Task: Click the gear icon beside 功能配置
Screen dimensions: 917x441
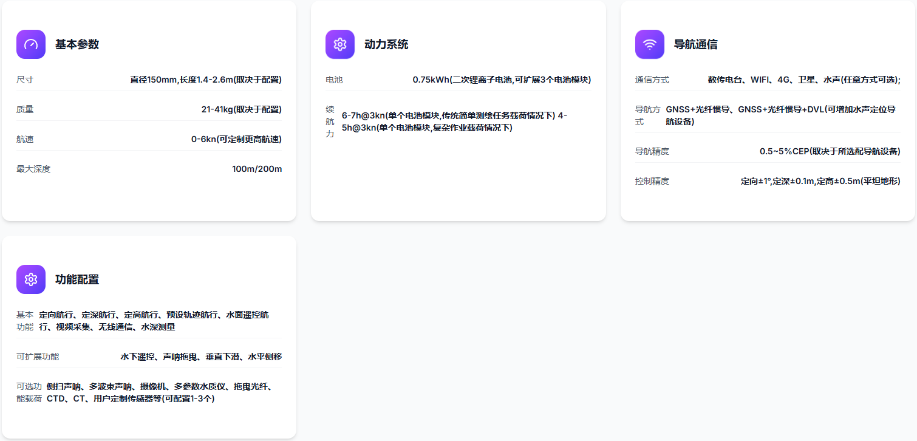Action: point(31,279)
